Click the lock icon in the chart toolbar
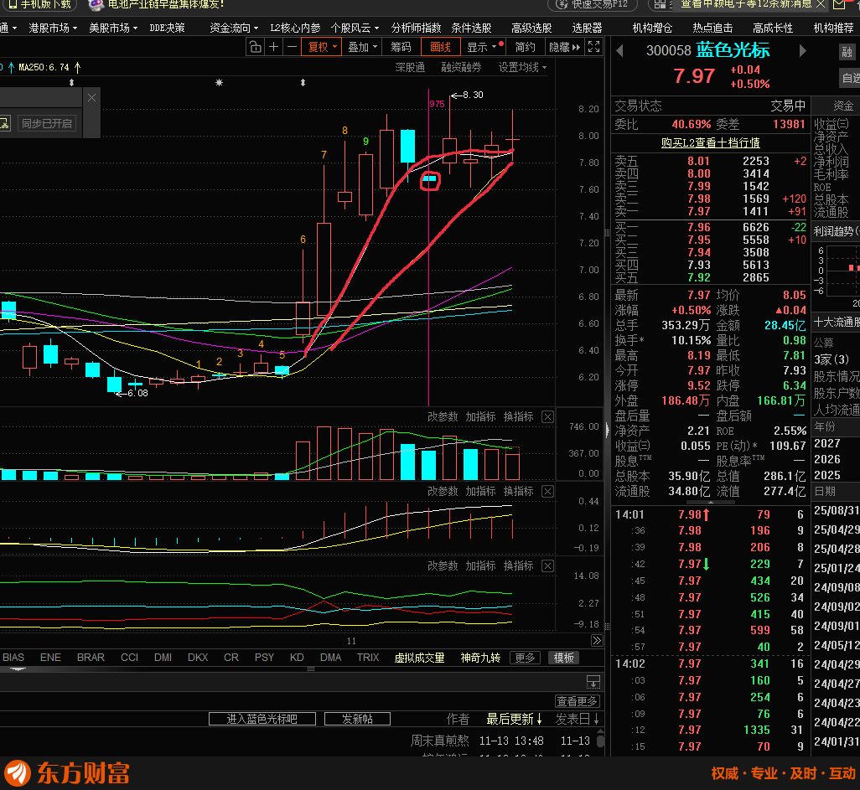Image resolution: width=860 pixels, height=790 pixels. click(255, 47)
